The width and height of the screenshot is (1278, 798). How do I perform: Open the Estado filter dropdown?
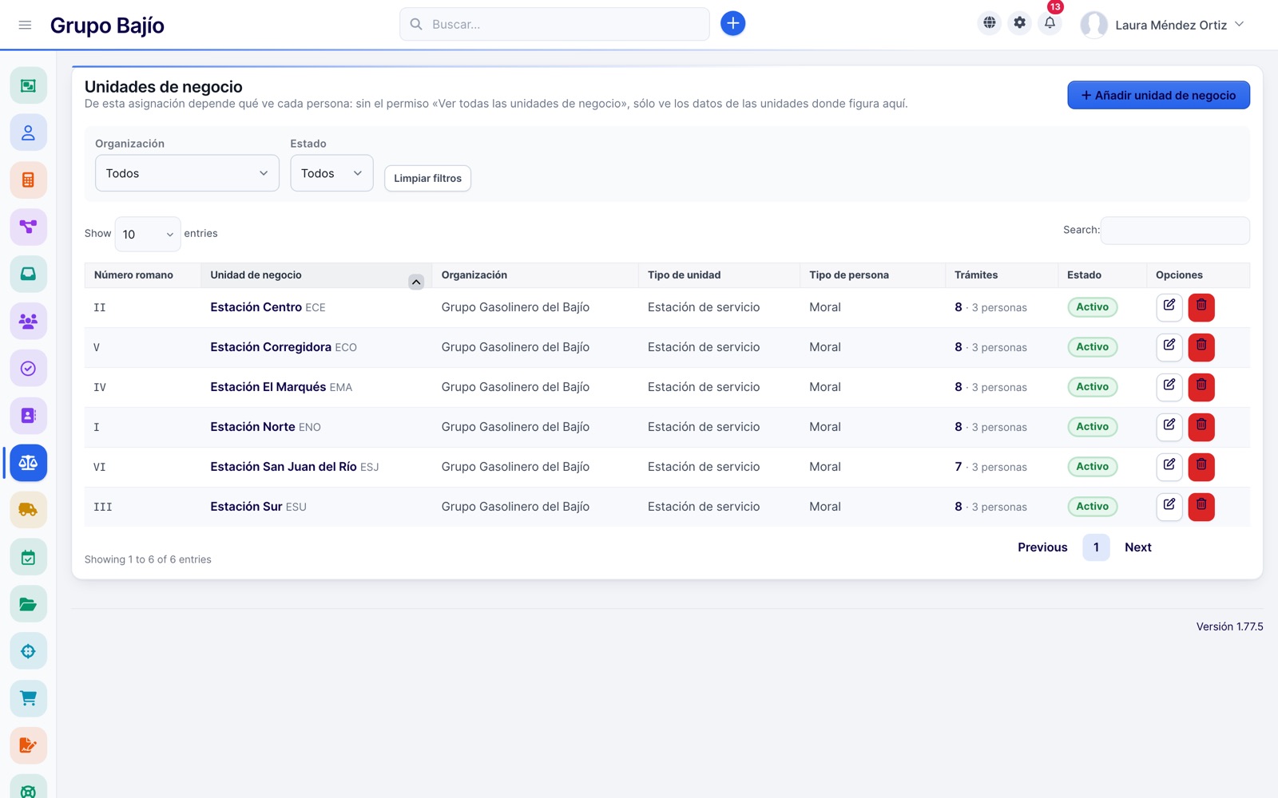[331, 173]
